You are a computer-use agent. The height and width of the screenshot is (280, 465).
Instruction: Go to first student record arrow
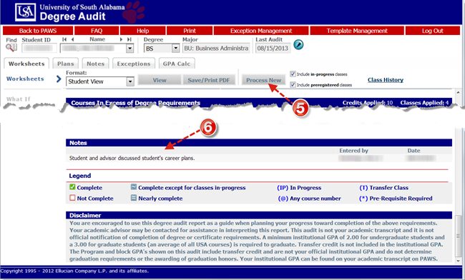(64, 39)
